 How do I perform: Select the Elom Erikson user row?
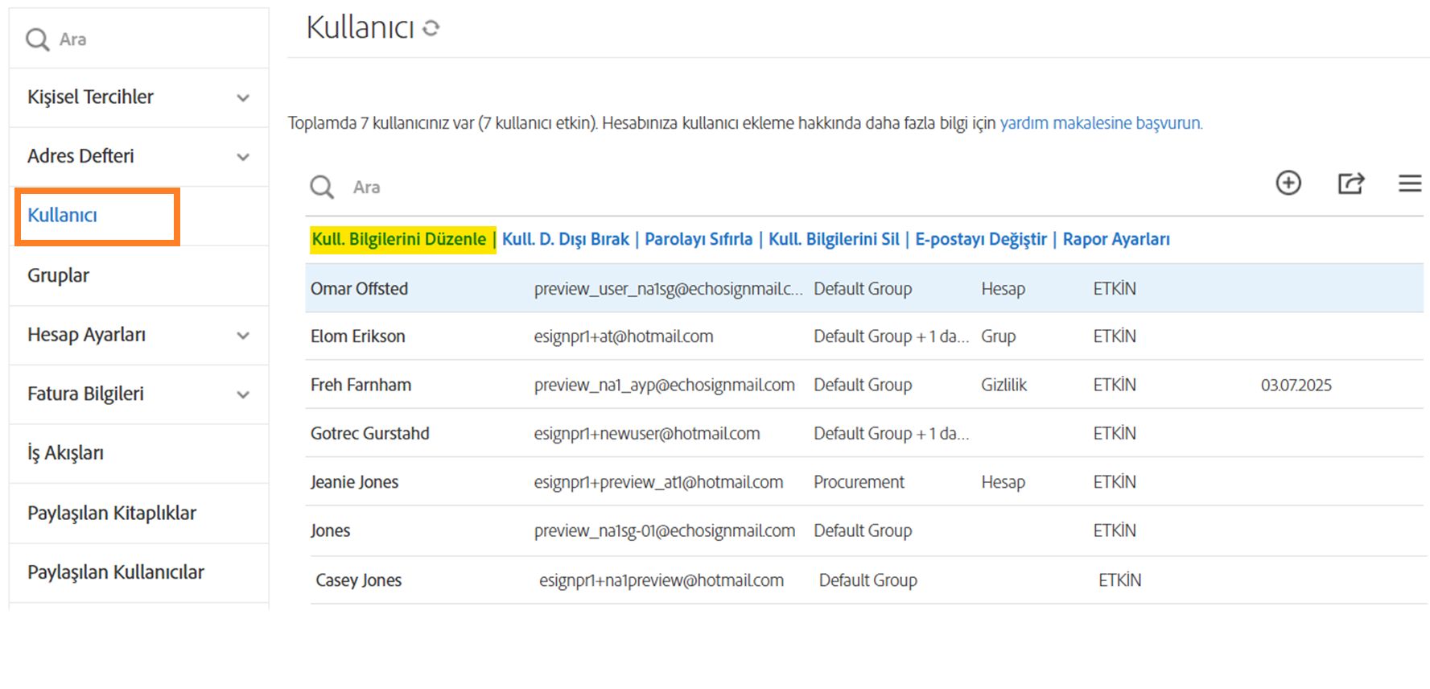tap(358, 336)
